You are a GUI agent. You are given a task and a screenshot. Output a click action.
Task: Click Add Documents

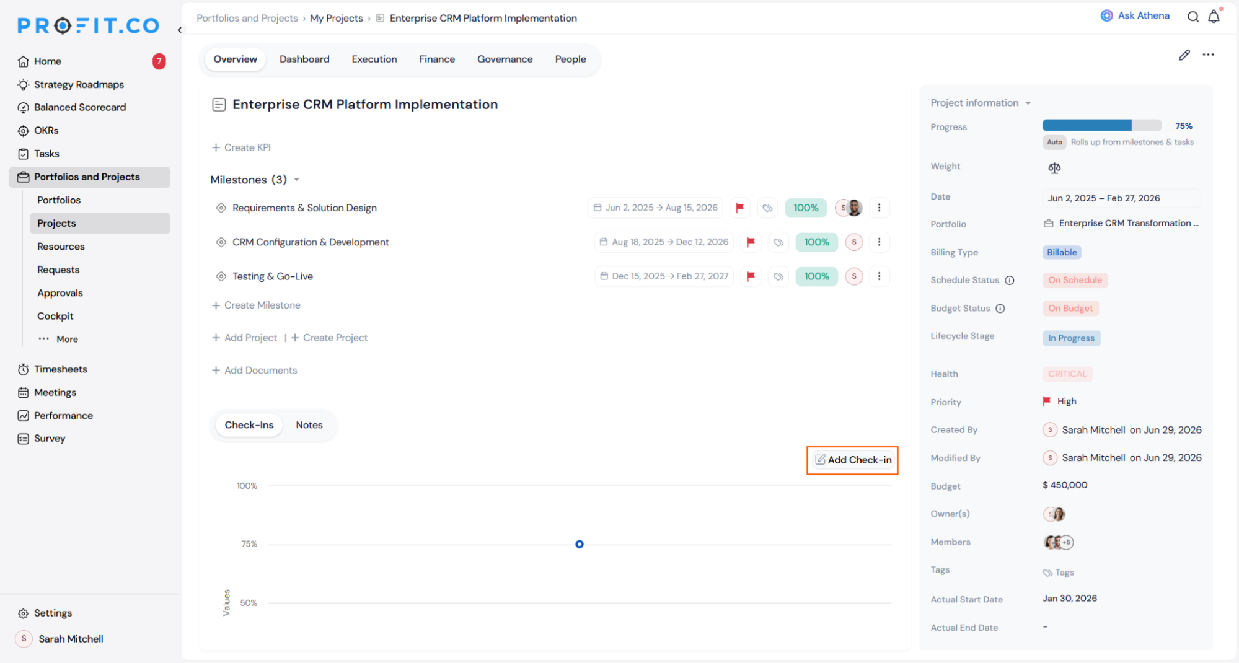pos(255,371)
